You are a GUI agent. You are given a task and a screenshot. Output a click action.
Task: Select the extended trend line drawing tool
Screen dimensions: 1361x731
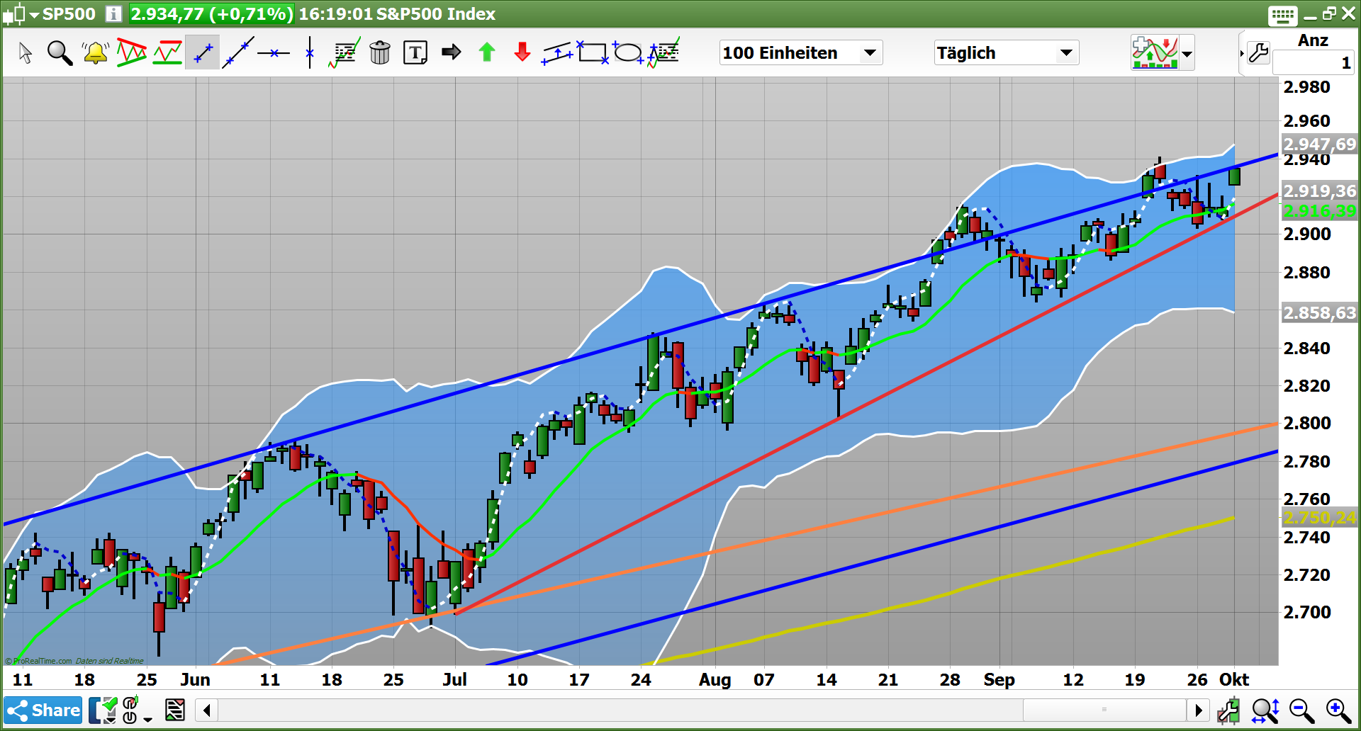tap(238, 53)
